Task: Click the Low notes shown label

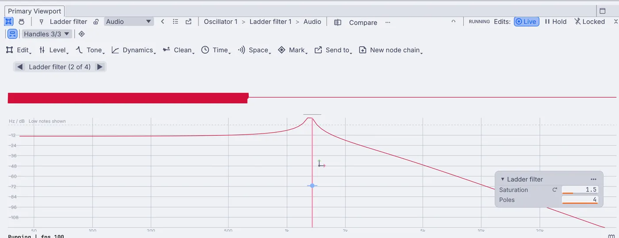Action: click(x=47, y=121)
